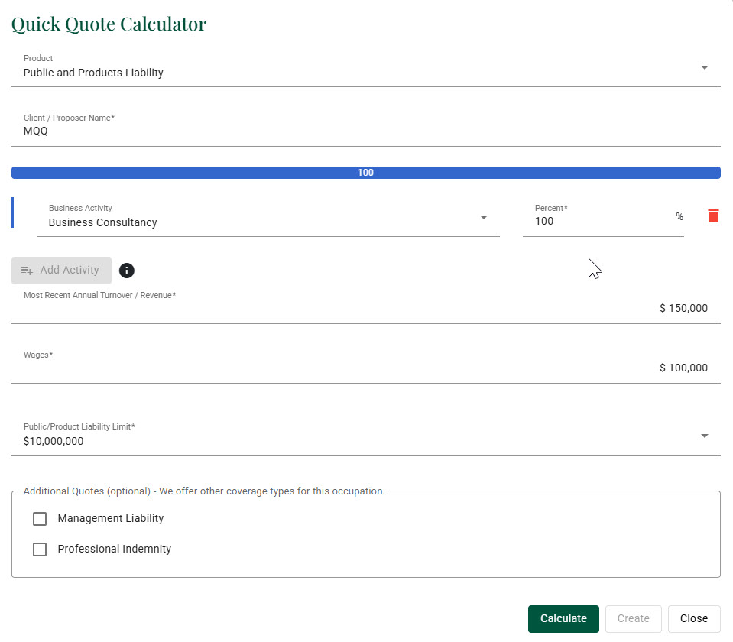
Task: Click the blue vertical bar beside Business Activity
Action: tap(13, 212)
